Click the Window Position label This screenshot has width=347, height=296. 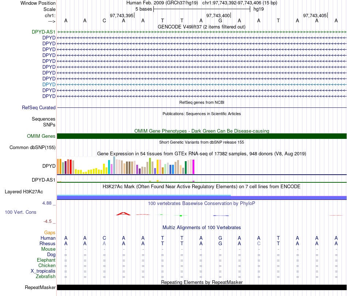coord(38,3)
